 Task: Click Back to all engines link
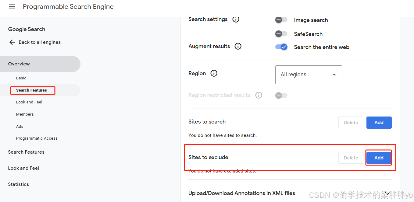[x=40, y=42]
